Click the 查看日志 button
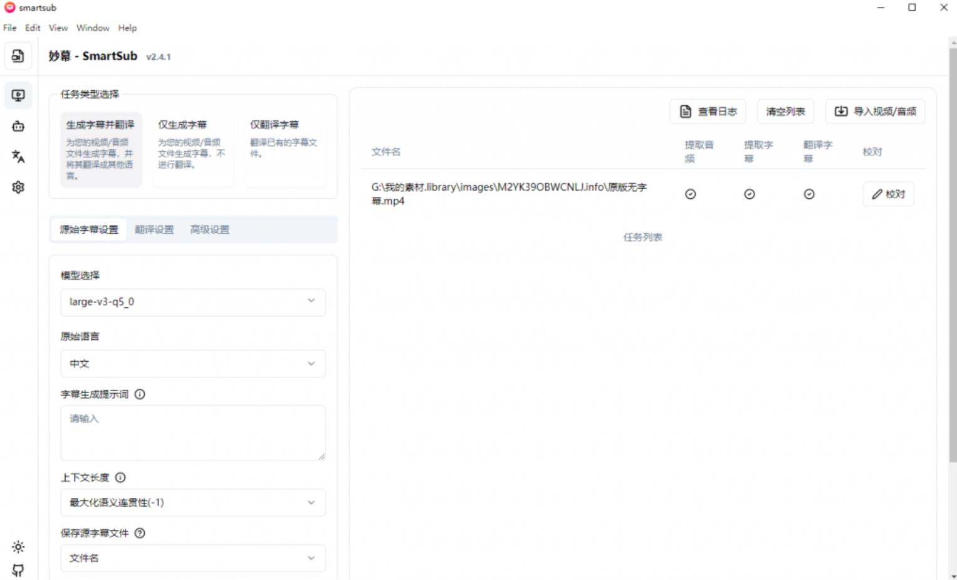Screen dimensions: 957x580 pos(708,112)
